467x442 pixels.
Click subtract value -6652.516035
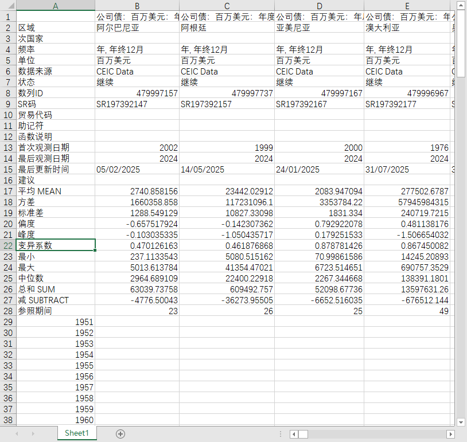tap(320, 300)
